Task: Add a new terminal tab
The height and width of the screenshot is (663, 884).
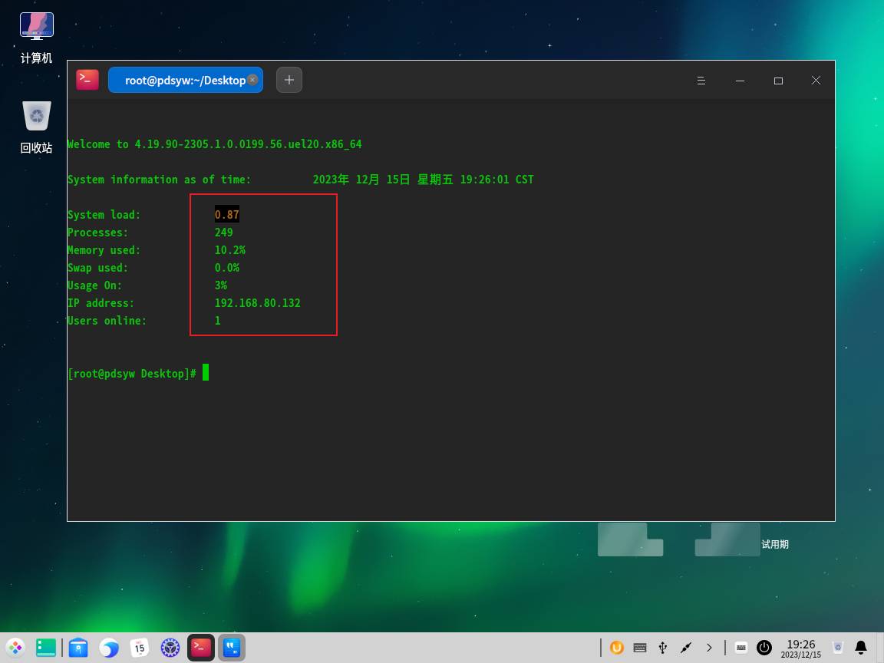Action: 289,80
